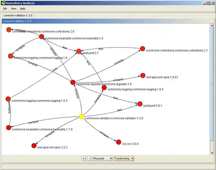This screenshot has height=170, width=216.
Task: Click the junit:junit:3.7 label
Action: 90,53
